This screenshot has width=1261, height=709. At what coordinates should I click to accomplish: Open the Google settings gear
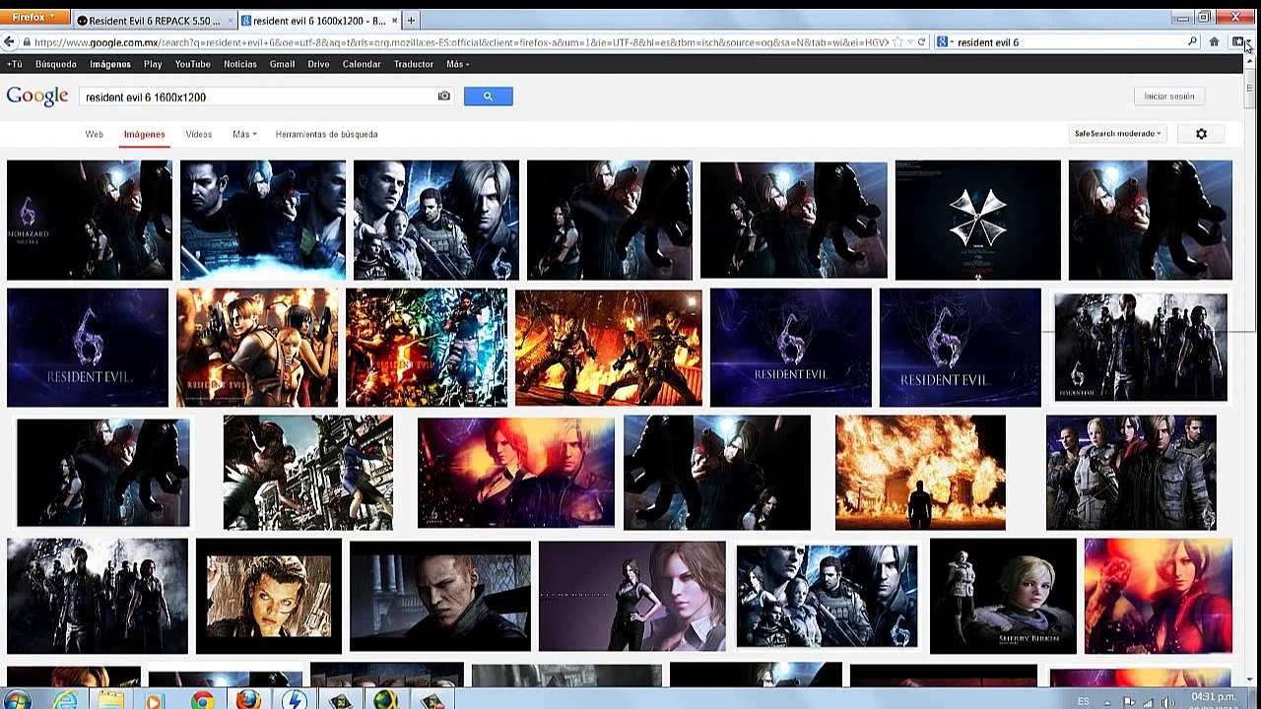coord(1201,134)
